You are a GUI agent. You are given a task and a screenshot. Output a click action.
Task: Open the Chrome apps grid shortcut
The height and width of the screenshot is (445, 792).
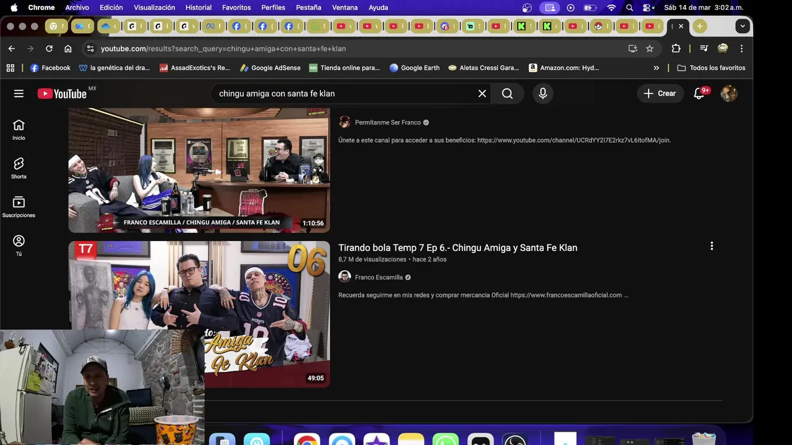click(10, 68)
